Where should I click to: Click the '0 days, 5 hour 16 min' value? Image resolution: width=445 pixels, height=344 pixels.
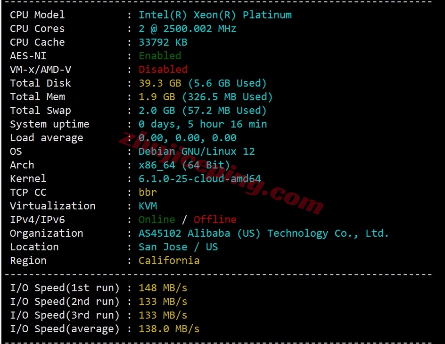click(203, 124)
